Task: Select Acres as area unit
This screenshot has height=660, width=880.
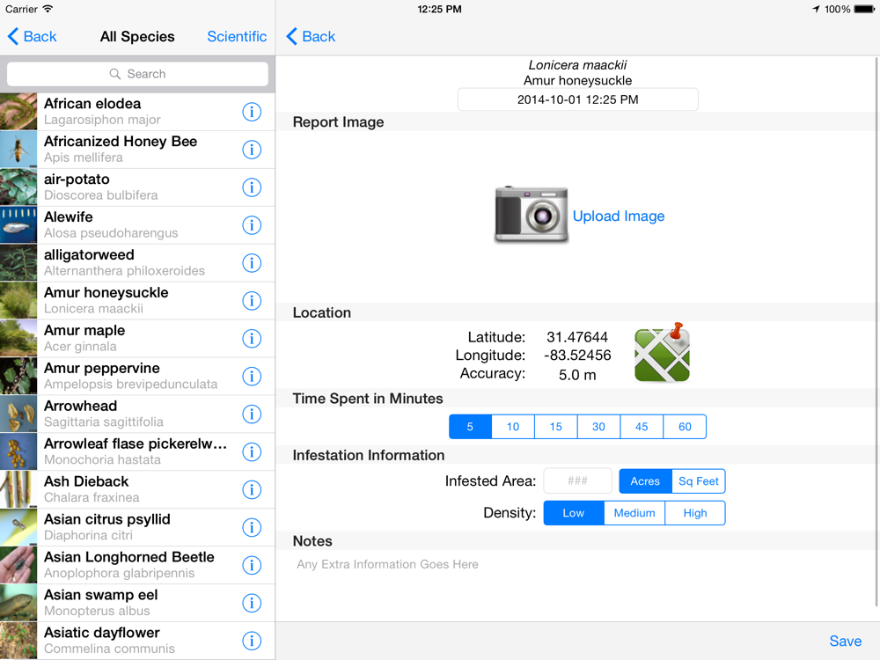Action: (x=645, y=481)
